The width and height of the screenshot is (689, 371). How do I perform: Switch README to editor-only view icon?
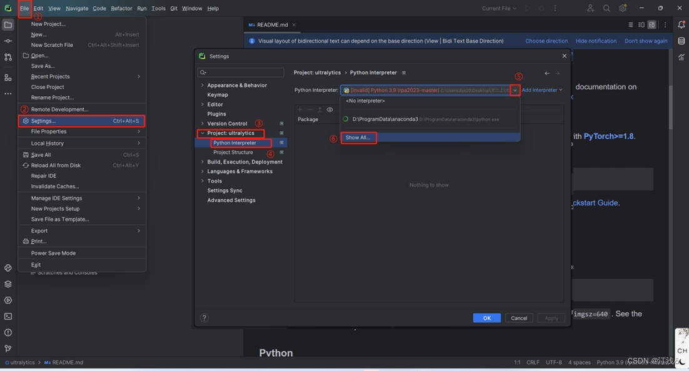[631, 25]
